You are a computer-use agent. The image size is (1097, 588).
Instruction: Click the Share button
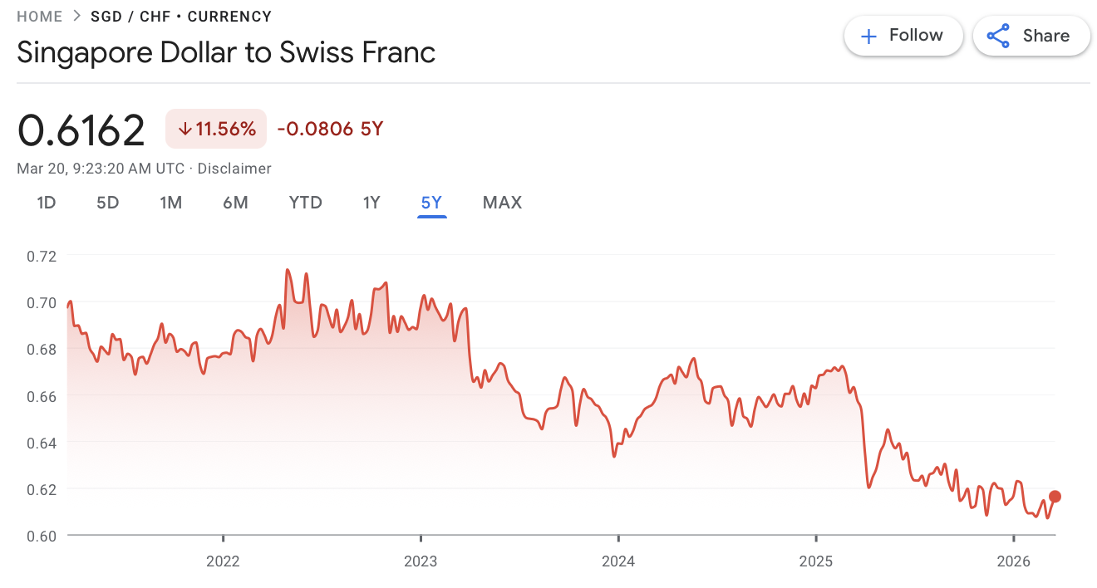pos(1031,36)
